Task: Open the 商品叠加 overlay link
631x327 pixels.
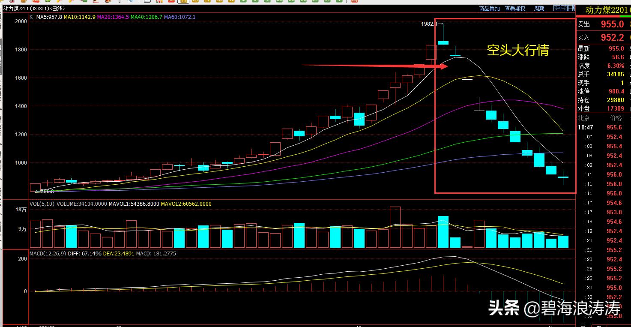Action: 489,9
